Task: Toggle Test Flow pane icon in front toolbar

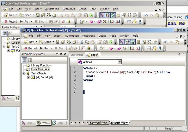Action: pyautogui.click(x=122, y=42)
